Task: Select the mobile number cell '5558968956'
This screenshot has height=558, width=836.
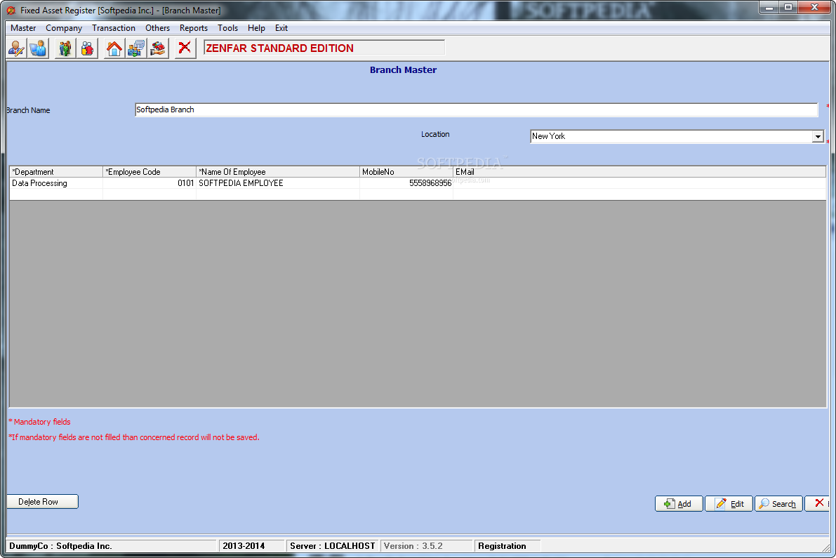Action: 406,183
